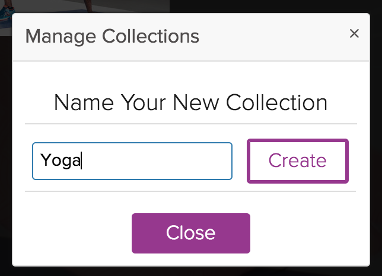Click the dark backdrop right of the photo

tap(275, 6)
